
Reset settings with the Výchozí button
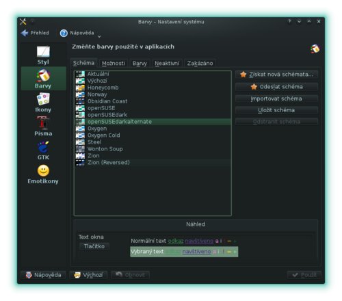pyautogui.click(x=89, y=275)
